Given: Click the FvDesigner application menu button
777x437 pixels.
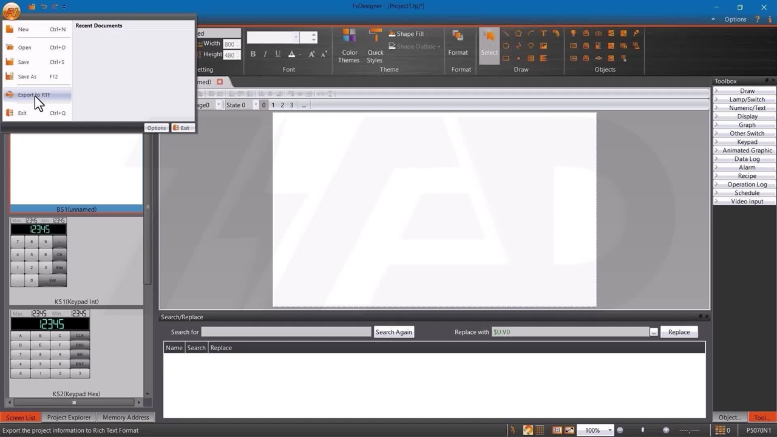Looking at the screenshot, I should click(x=11, y=10).
